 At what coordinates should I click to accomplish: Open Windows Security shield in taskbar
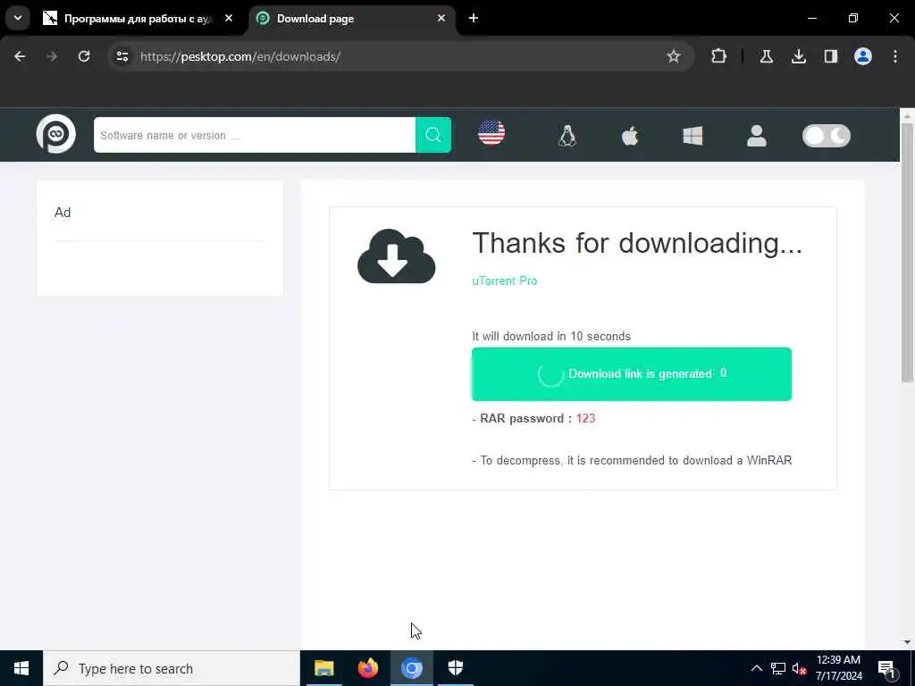pyautogui.click(x=455, y=668)
